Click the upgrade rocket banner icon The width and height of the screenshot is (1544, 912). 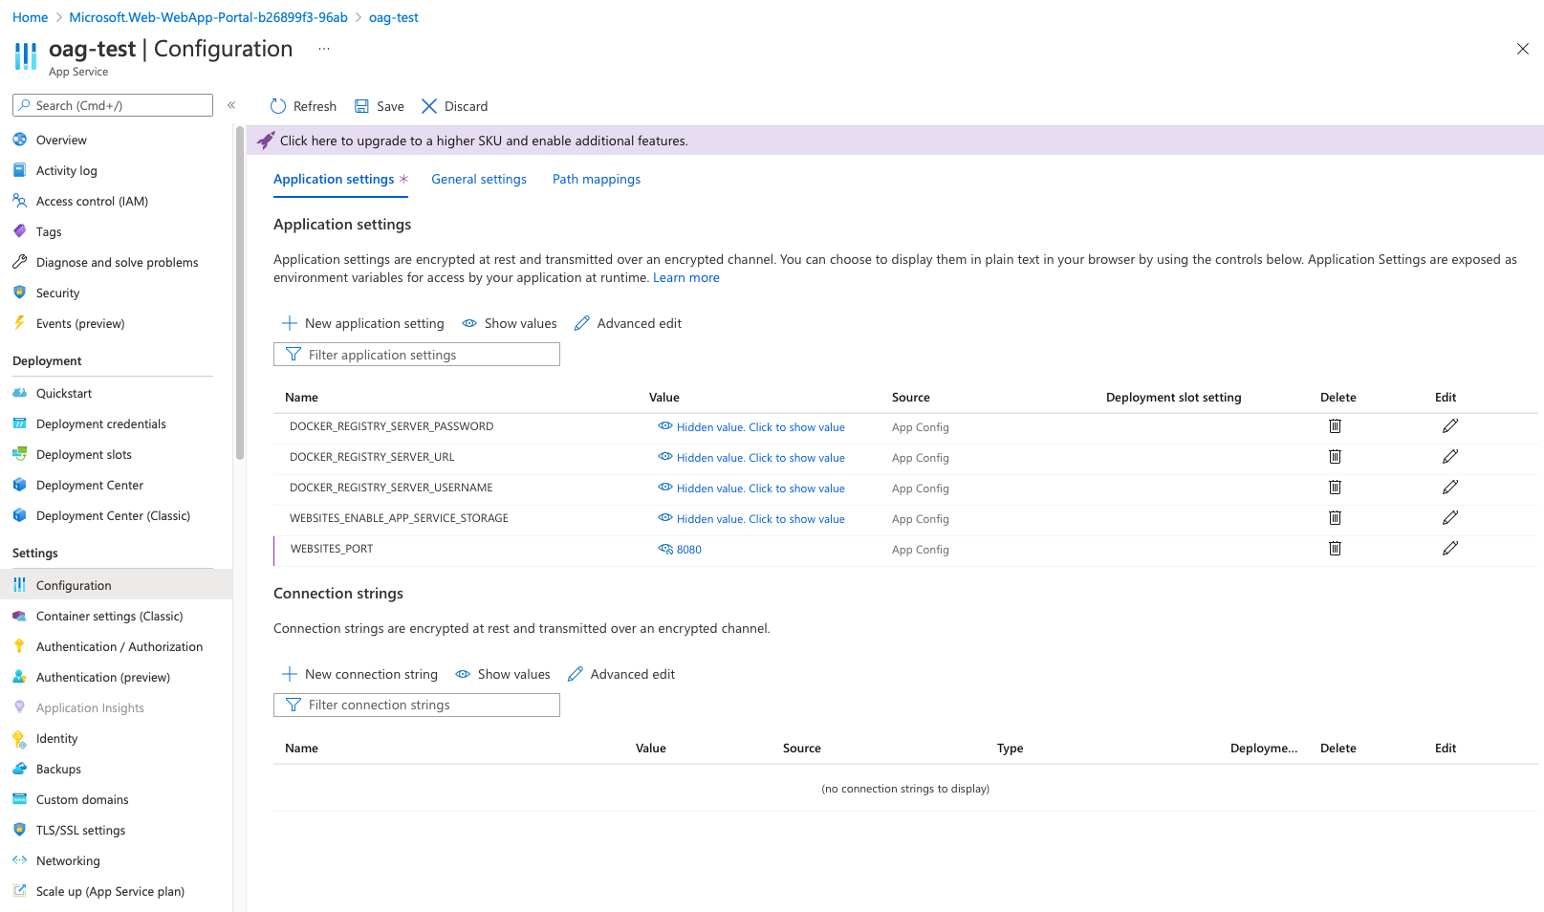(266, 141)
